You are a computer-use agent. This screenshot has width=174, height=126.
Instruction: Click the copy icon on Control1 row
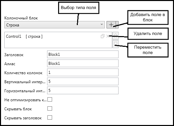(x=103, y=36)
